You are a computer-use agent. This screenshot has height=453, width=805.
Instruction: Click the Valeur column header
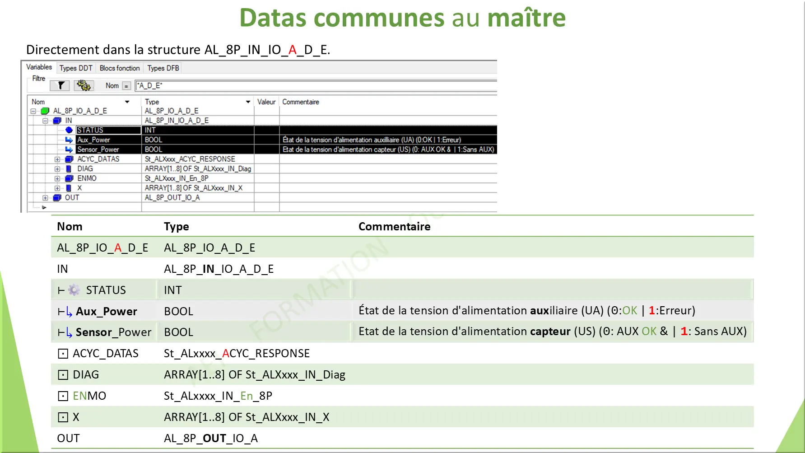point(266,102)
